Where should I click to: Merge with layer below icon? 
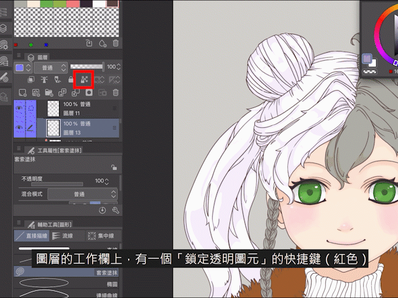(x=75, y=93)
